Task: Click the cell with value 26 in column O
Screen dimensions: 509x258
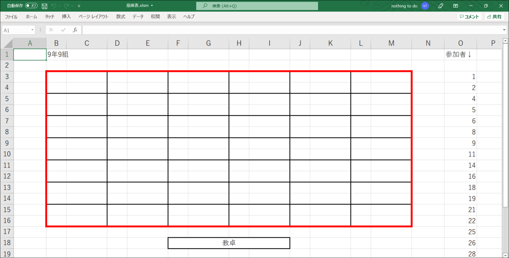Action: coord(461,243)
